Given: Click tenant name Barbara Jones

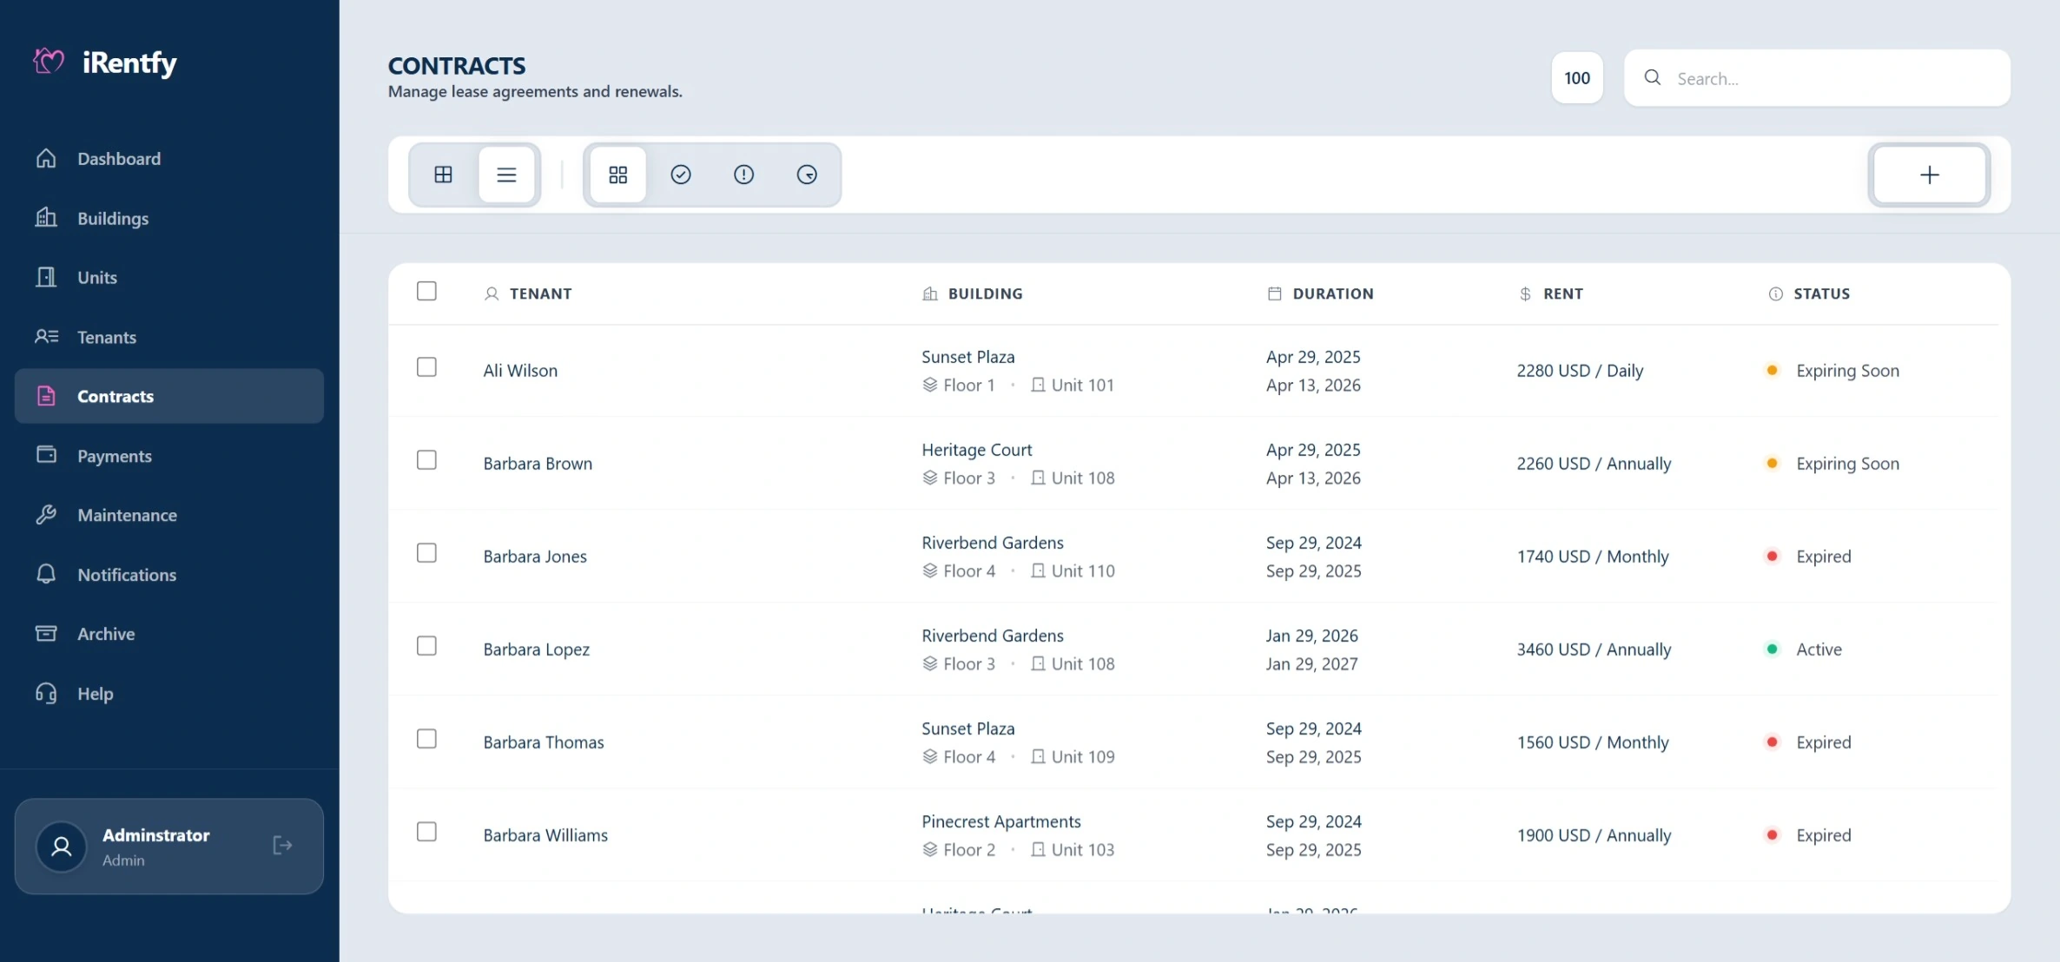Looking at the screenshot, I should [535, 557].
